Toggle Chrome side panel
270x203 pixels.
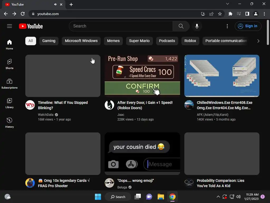tap(247, 14)
